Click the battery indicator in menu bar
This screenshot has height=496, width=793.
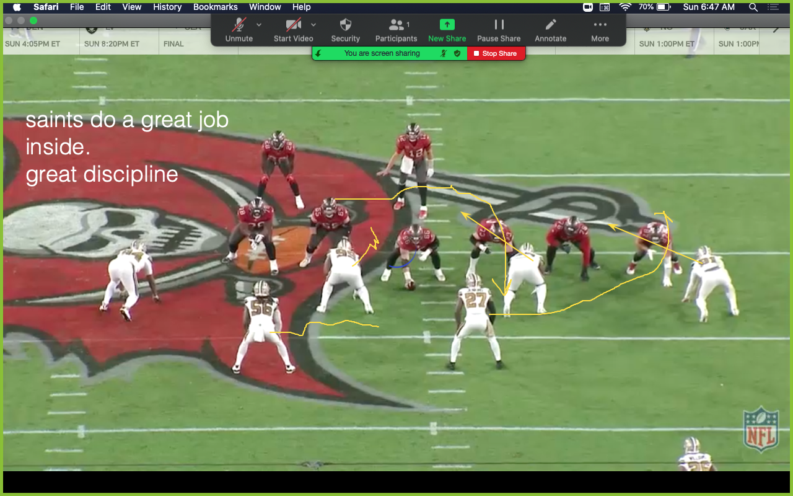click(654, 7)
